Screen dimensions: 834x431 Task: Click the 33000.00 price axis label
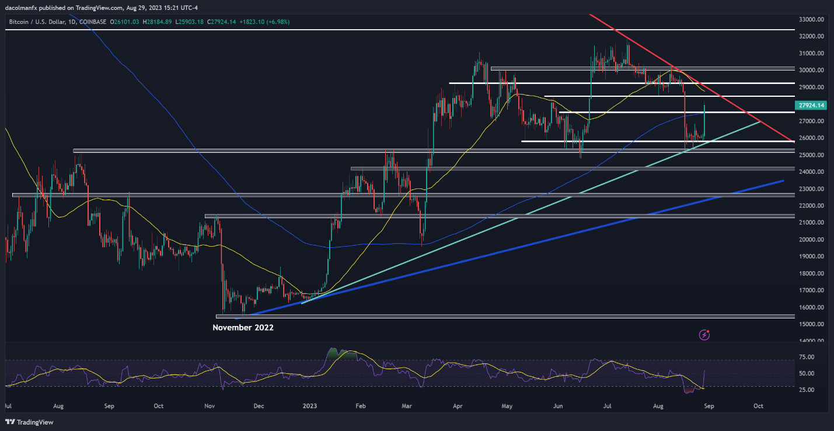coord(811,19)
